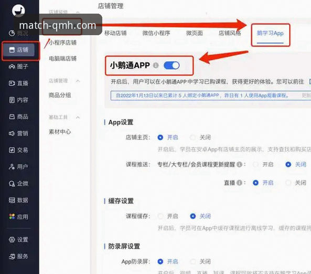
Task: Switch to the 微信小程序 tab
Action: (x=156, y=33)
